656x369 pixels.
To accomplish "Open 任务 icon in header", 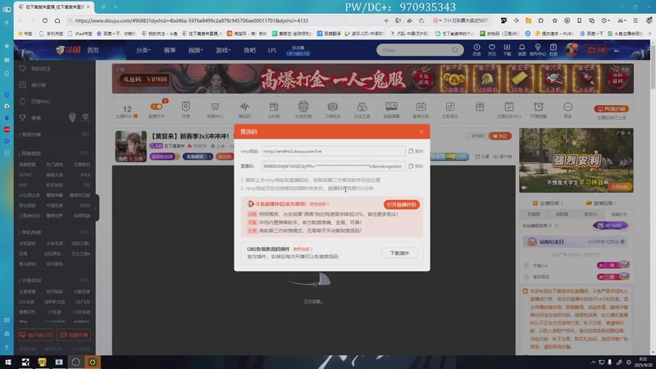I will [x=553, y=50].
